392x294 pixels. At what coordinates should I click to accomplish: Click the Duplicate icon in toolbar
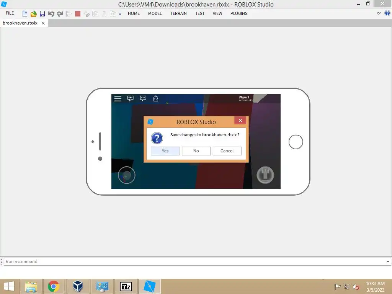(113, 14)
